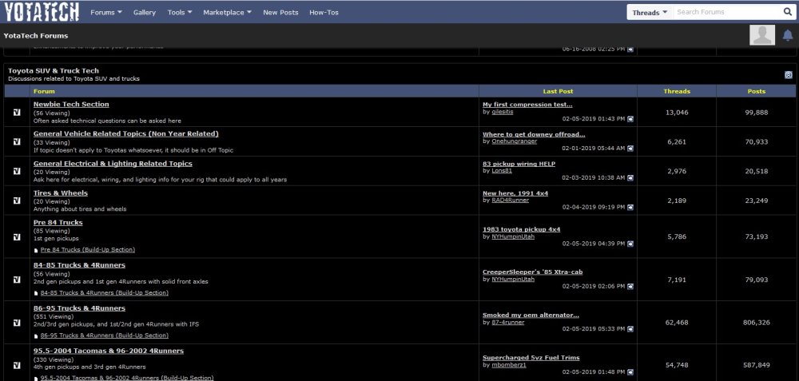
Task: Go to last post icon for 'New here, 1991 4x4'
Action: [x=630, y=208]
